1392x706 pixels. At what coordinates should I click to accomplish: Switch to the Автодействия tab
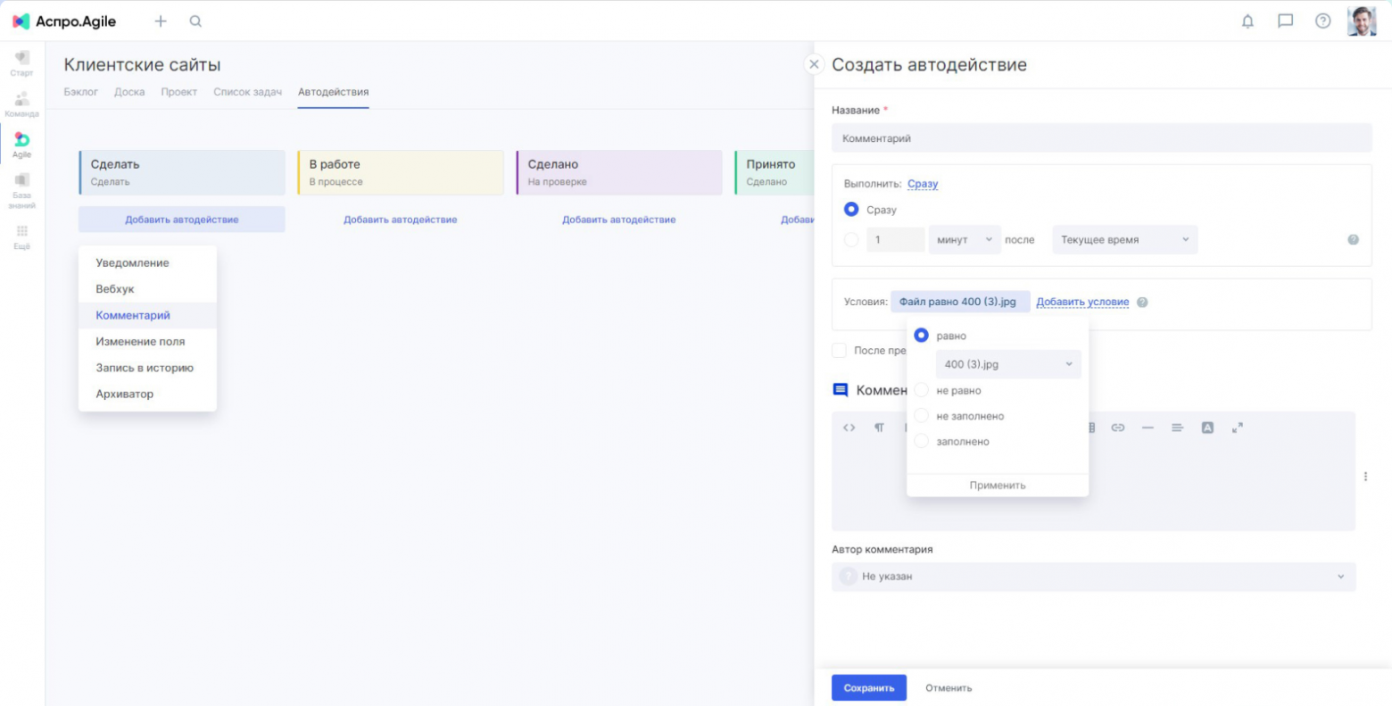click(x=333, y=91)
